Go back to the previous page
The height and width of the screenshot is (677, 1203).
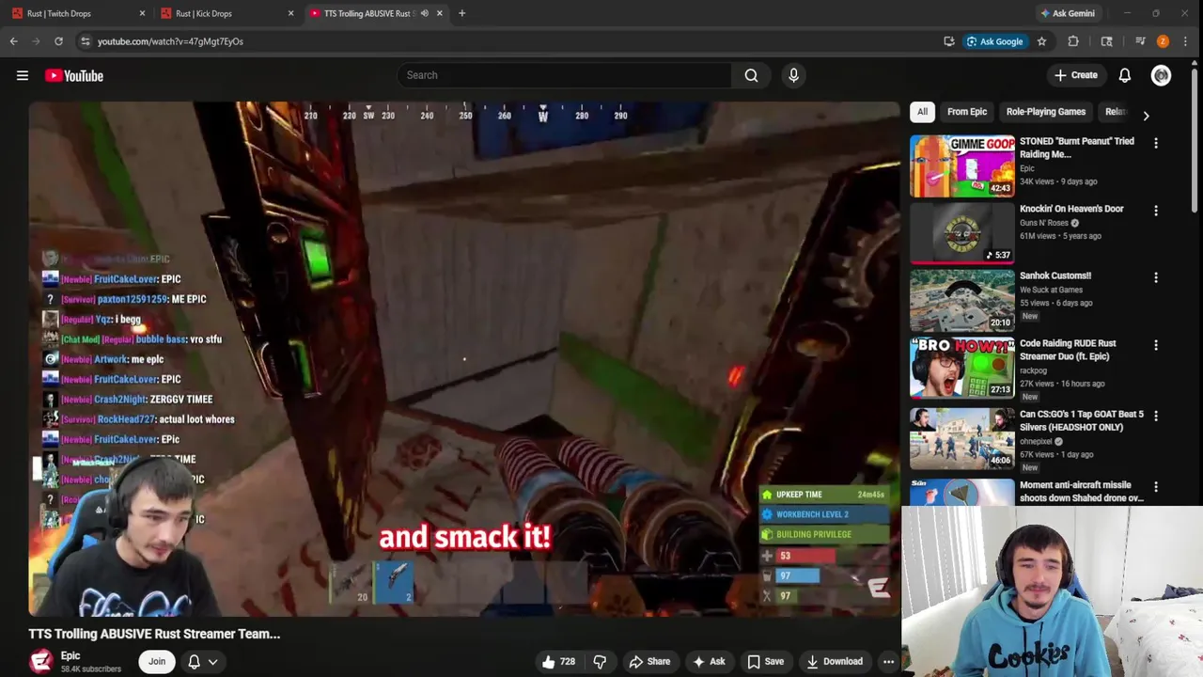[x=13, y=41]
